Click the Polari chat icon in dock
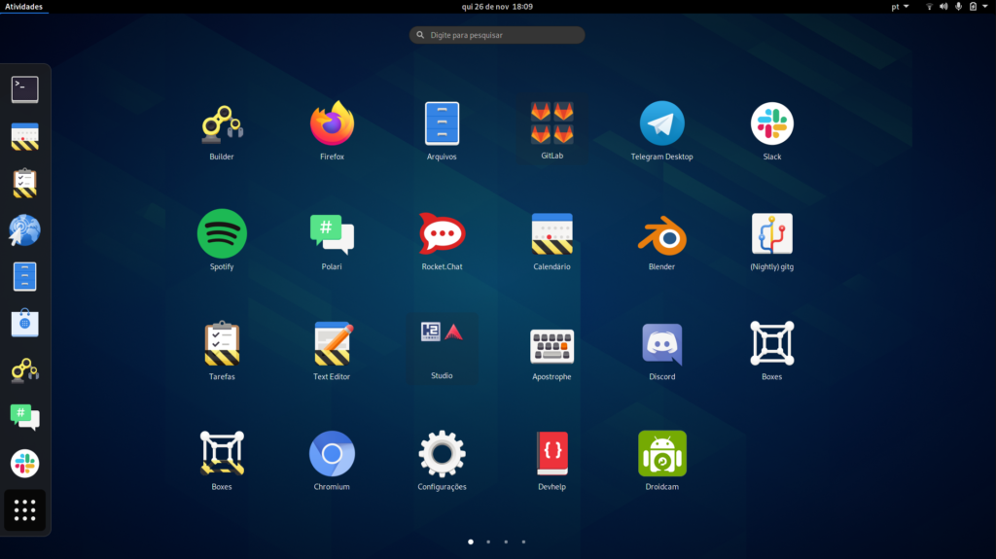996x559 pixels. click(x=24, y=417)
